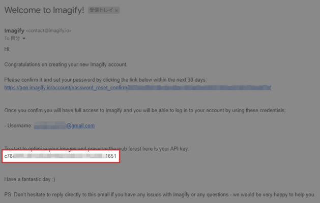Click the - Username: label text

[18, 126]
